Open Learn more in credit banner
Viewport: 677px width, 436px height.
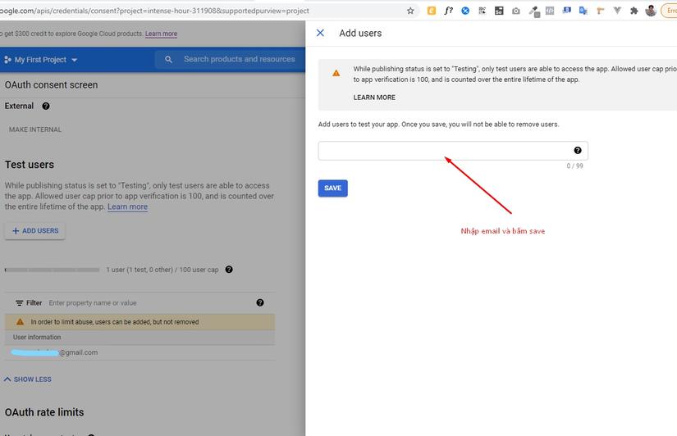pos(161,34)
